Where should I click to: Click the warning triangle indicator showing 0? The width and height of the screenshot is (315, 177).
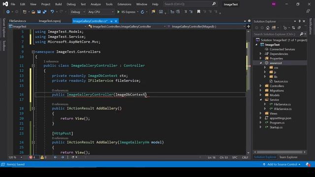point(42,157)
